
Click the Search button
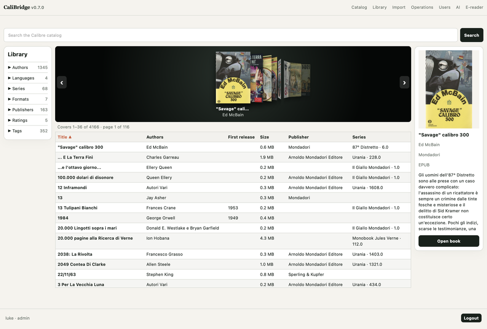point(471,35)
